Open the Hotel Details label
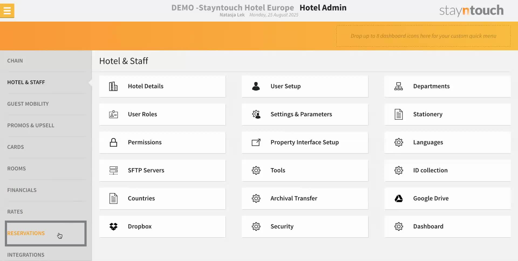Image resolution: width=518 pixels, height=261 pixels. 145,86
